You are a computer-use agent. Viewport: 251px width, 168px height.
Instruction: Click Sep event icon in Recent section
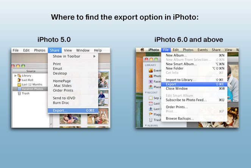tap(151, 98)
